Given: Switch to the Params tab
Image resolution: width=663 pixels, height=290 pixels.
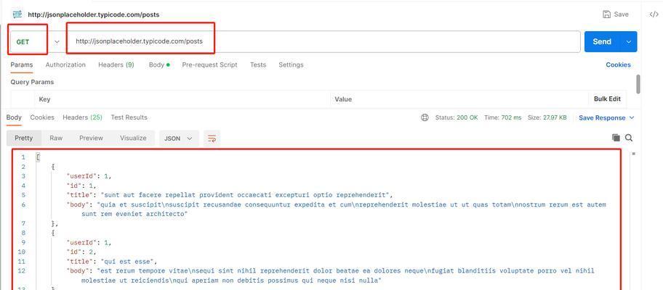Looking at the screenshot, I should point(22,65).
